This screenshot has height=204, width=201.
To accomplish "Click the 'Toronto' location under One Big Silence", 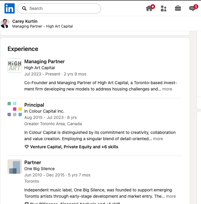I will click(x=32, y=181).
